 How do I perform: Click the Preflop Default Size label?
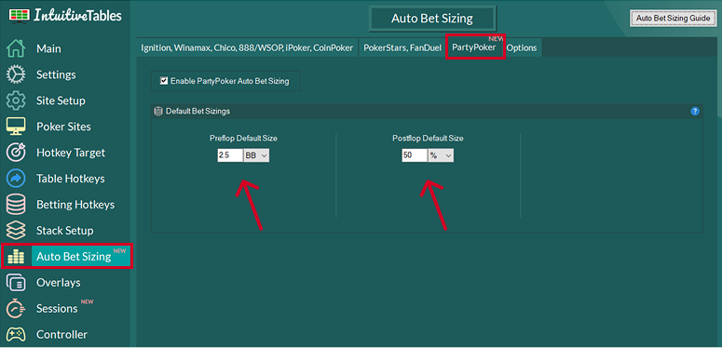pyautogui.click(x=243, y=138)
